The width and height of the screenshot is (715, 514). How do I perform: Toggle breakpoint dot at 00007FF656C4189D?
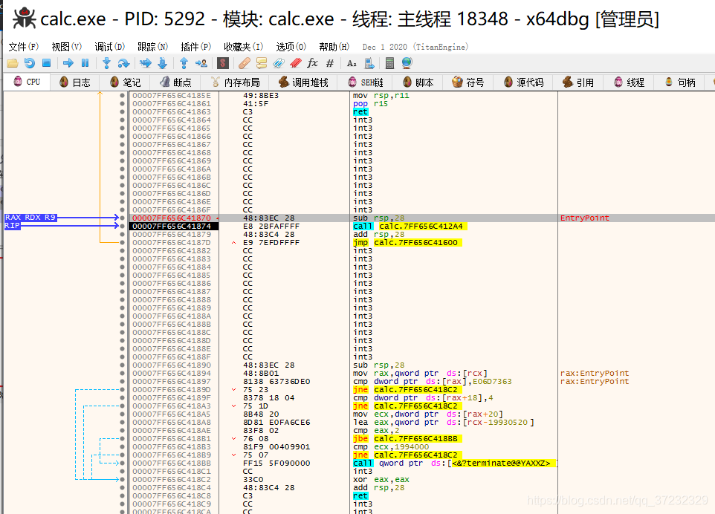point(122,390)
